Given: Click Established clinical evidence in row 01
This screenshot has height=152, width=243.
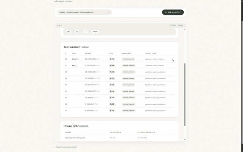Looking at the screenshot, I should tap(154, 59).
